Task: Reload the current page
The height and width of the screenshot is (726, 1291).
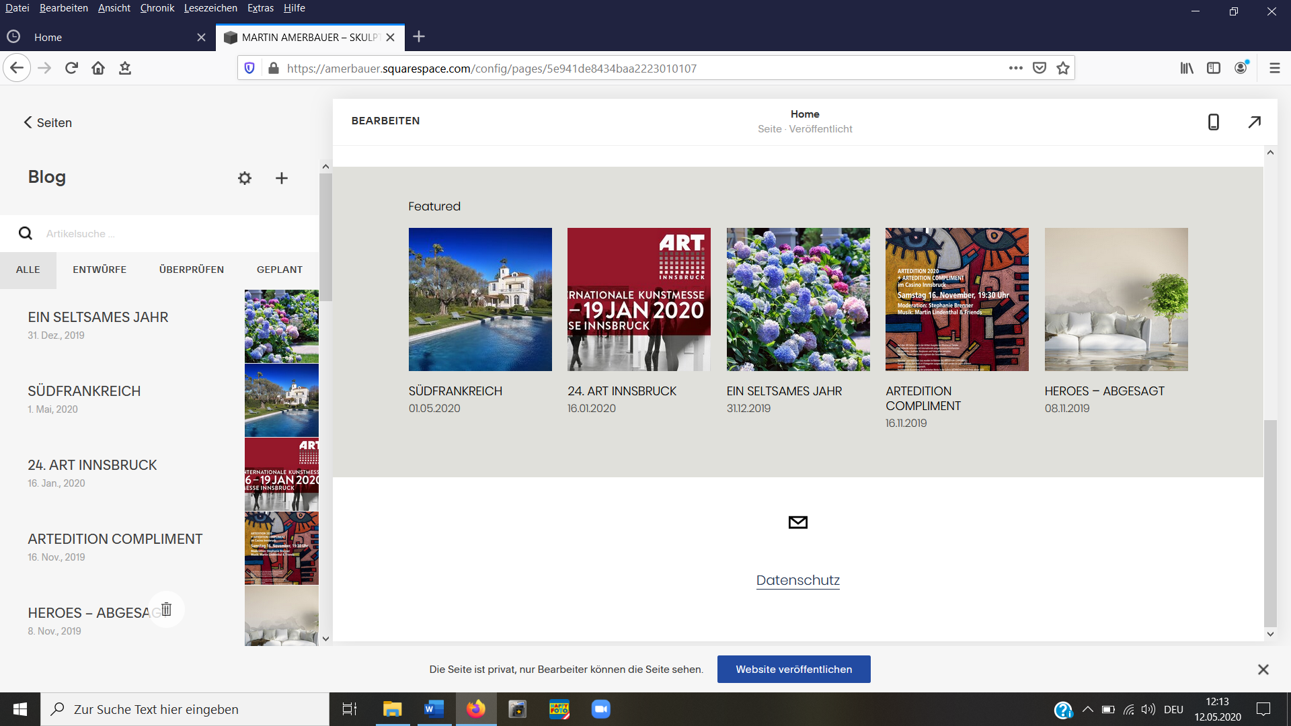Action: [71, 68]
